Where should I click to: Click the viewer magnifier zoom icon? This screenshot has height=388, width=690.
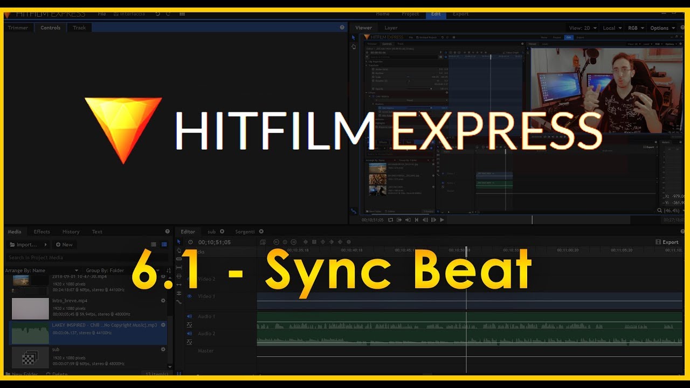660,211
